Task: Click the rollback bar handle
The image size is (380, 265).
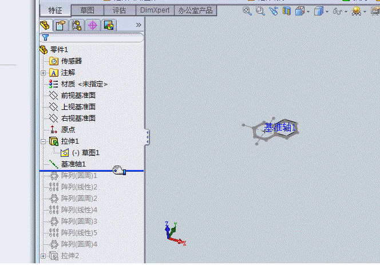Action: coord(92,171)
